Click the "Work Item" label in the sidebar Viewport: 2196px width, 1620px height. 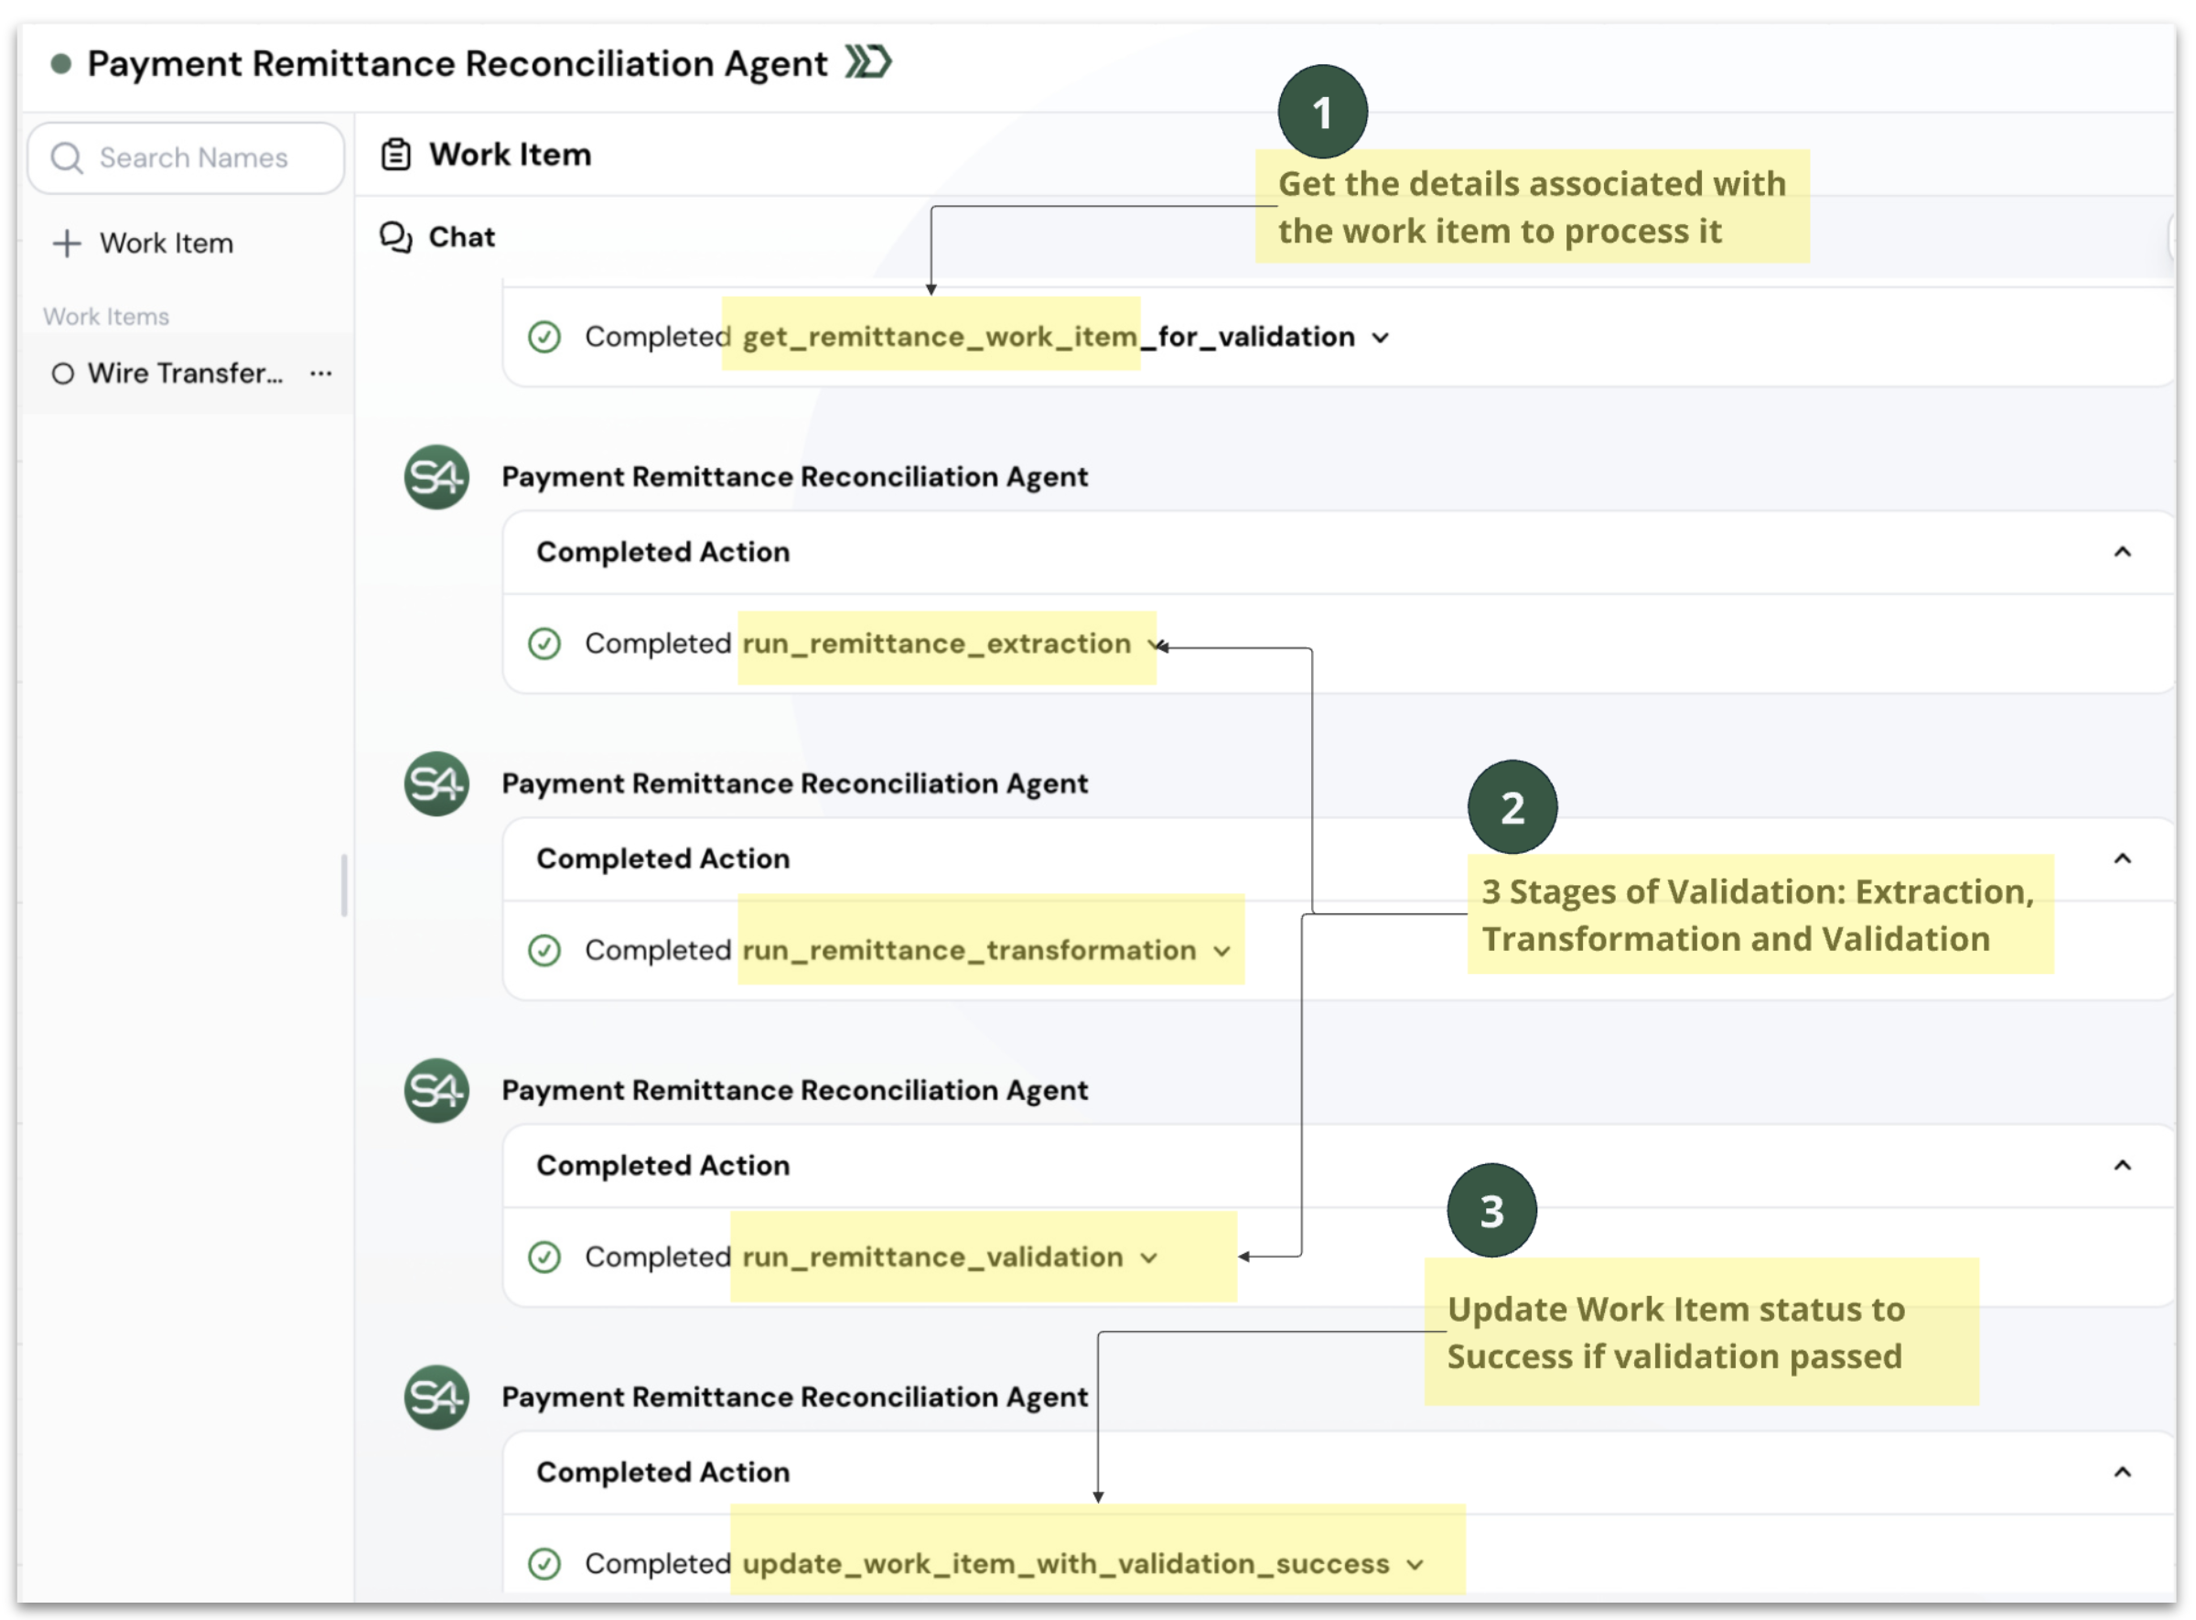click(167, 243)
